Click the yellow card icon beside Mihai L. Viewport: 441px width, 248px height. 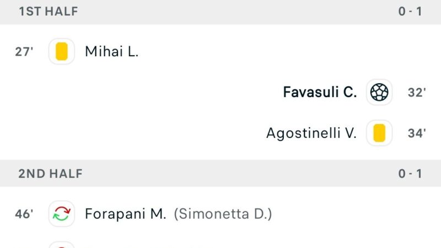tap(62, 51)
